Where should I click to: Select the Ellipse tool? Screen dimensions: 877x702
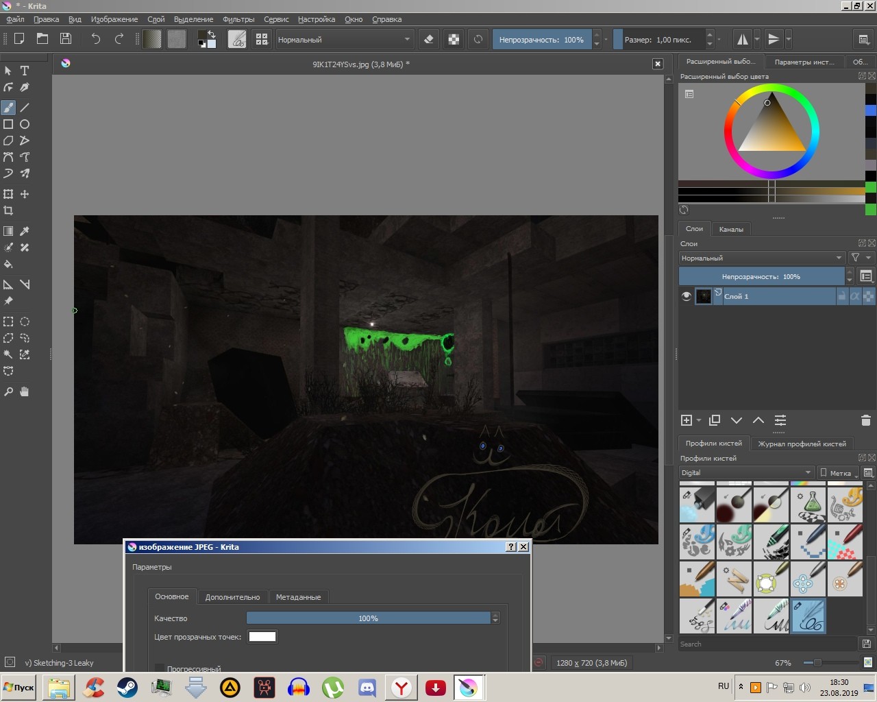click(x=25, y=124)
